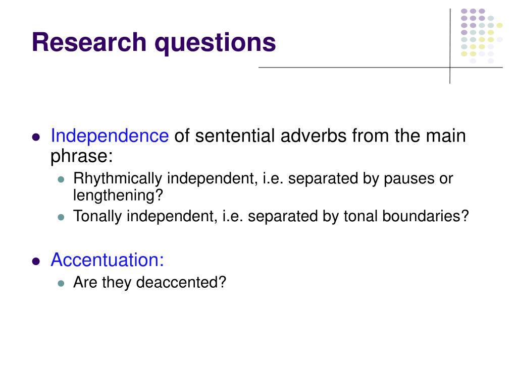Click the horizontal line under the title
This screenshot has width=517, height=387.
coord(381,68)
